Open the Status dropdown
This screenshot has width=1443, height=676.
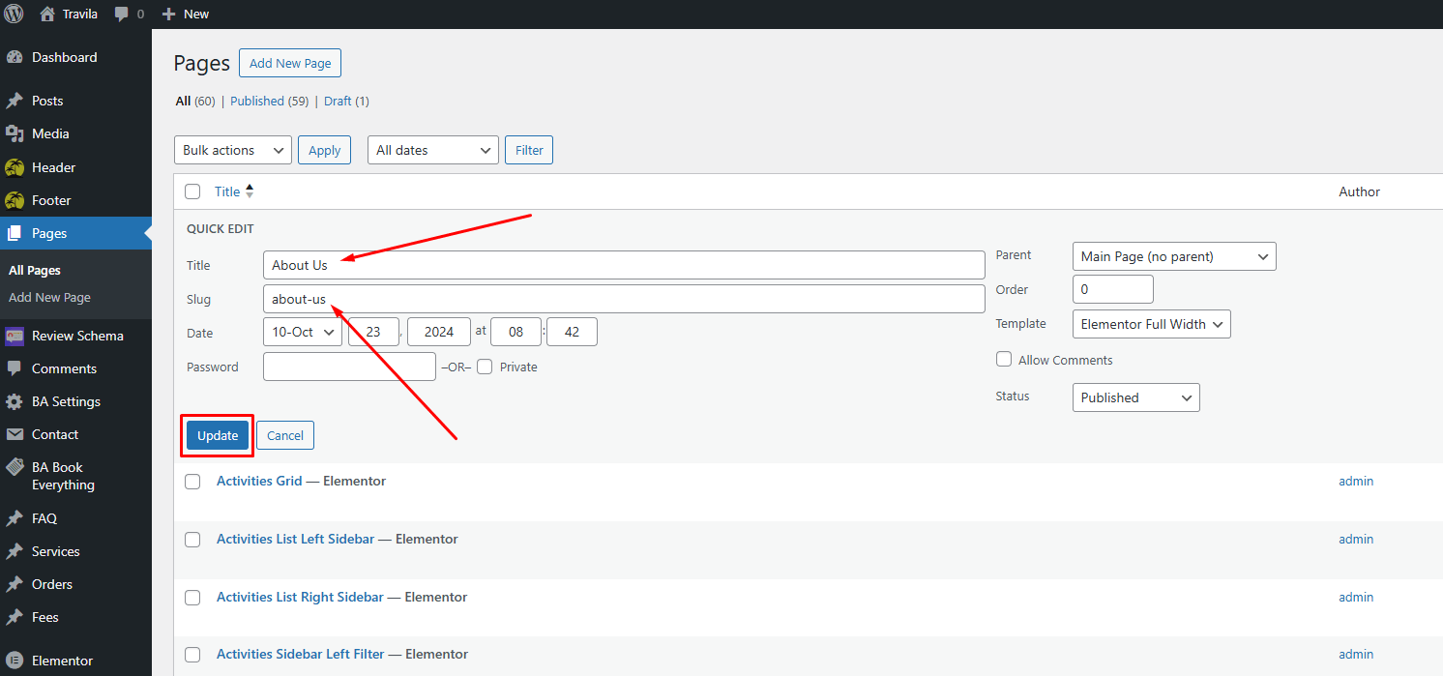(x=1135, y=397)
